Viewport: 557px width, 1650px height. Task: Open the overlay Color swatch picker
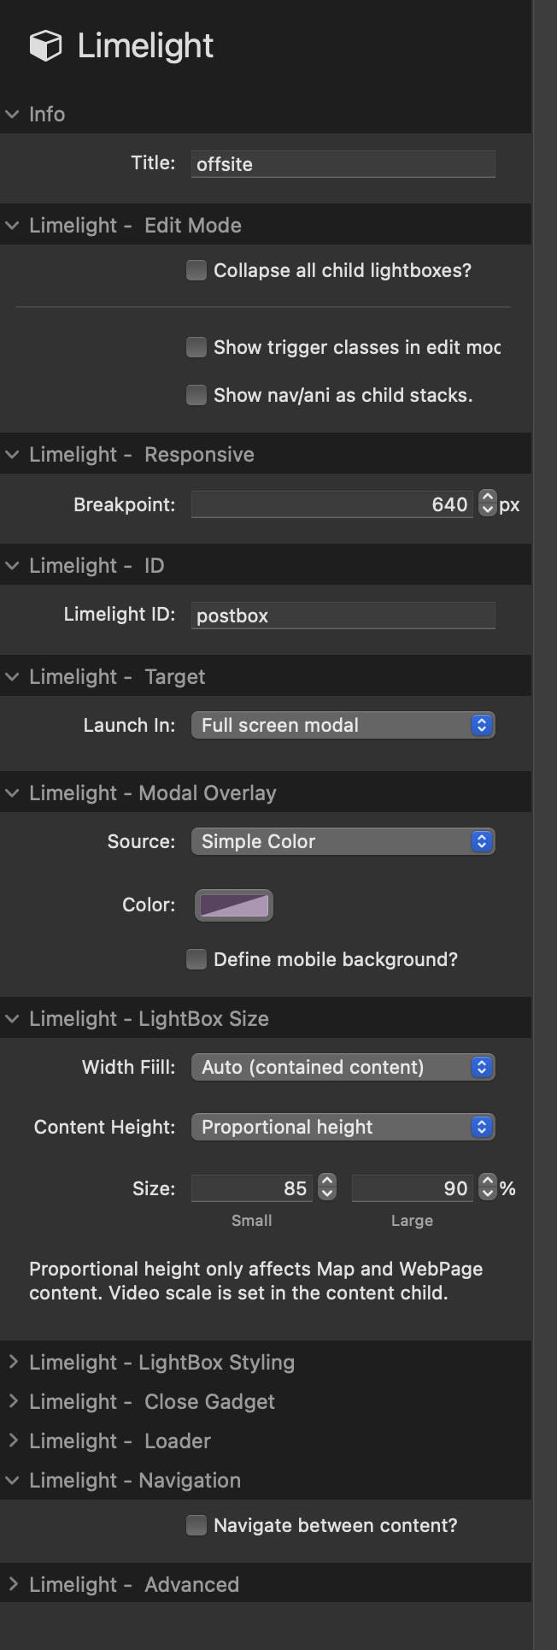[234, 905]
